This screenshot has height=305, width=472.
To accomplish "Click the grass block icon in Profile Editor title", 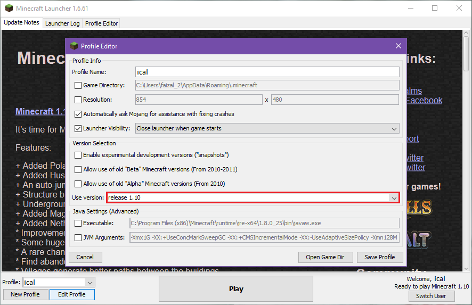I will point(74,46).
